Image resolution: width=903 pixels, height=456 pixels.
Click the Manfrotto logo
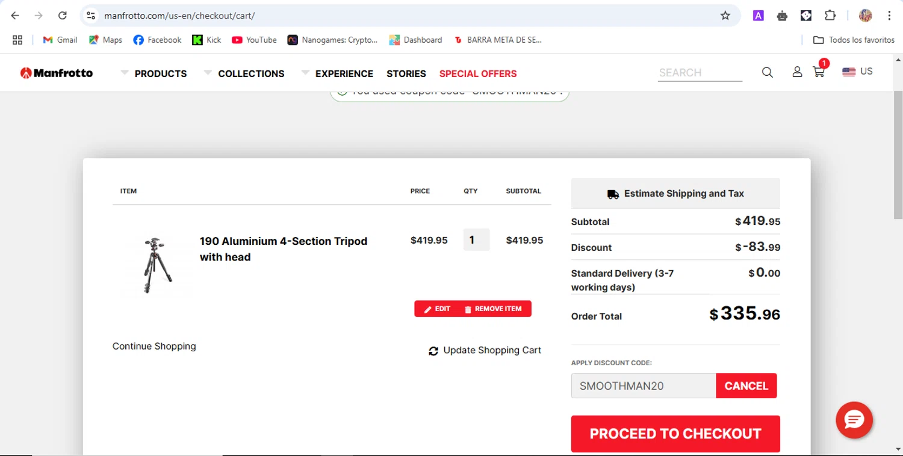(57, 73)
